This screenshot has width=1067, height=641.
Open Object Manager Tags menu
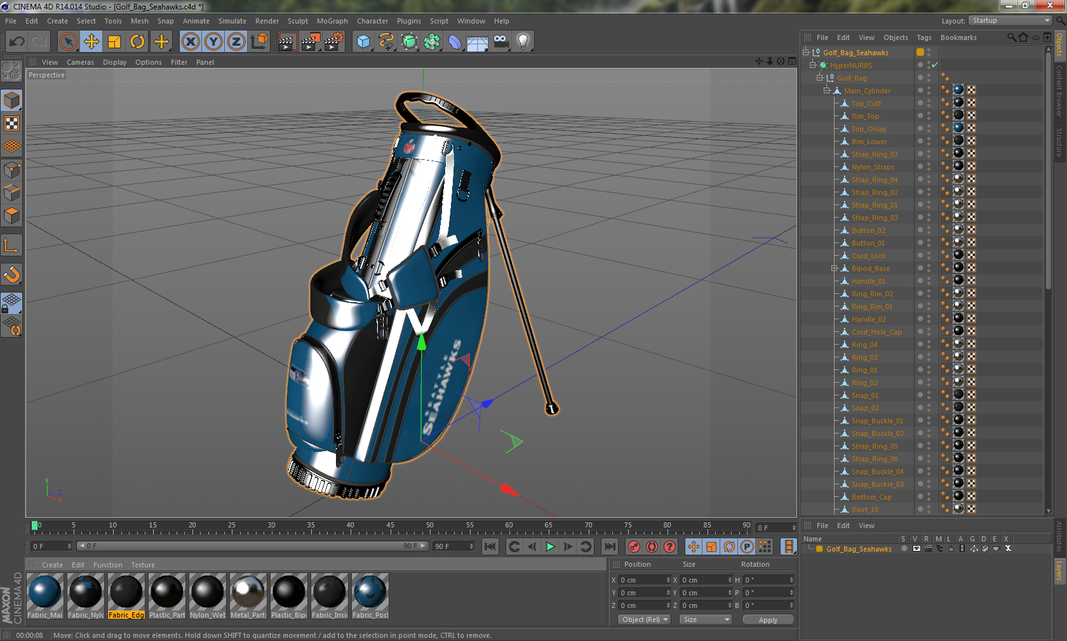[x=924, y=37]
